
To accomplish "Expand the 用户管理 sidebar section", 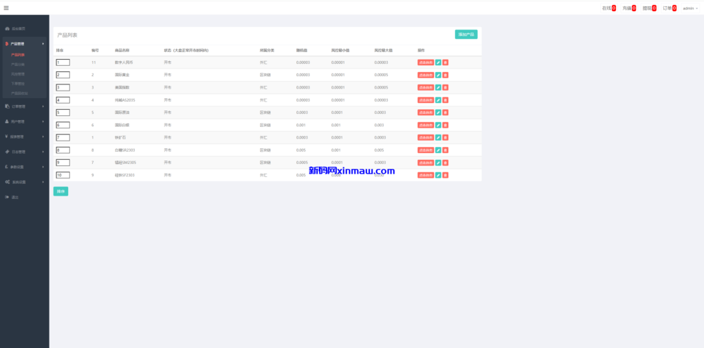I will coord(24,121).
